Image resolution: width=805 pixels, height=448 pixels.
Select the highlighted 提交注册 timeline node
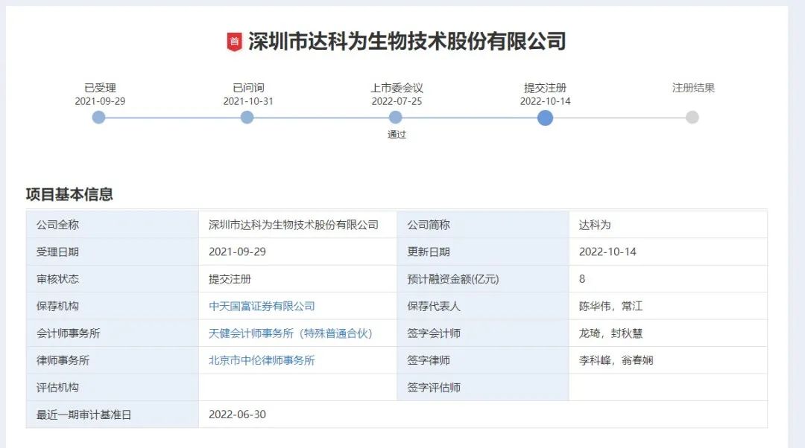click(545, 118)
